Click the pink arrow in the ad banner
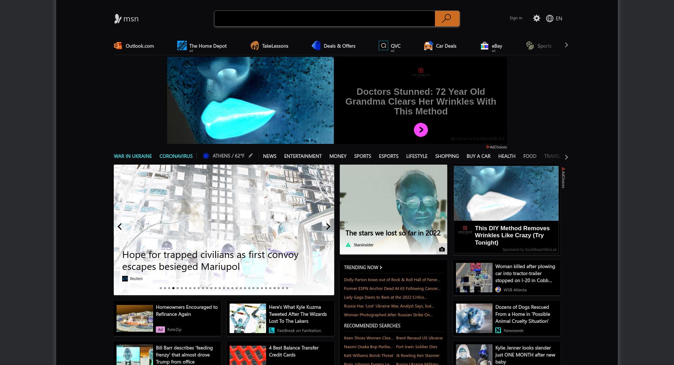This screenshot has width=674, height=365. click(421, 130)
